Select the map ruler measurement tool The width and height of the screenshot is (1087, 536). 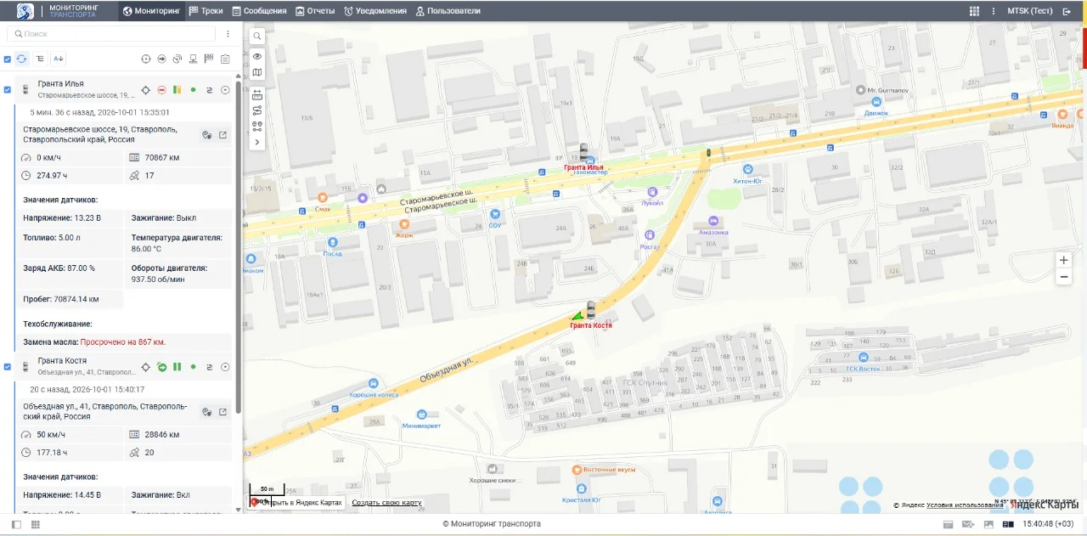click(x=257, y=93)
